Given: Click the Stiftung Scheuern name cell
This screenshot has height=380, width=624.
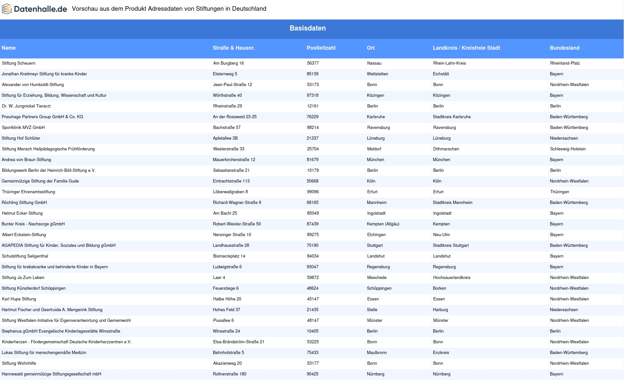Looking at the screenshot, I should pyautogui.click(x=19, y=63).
